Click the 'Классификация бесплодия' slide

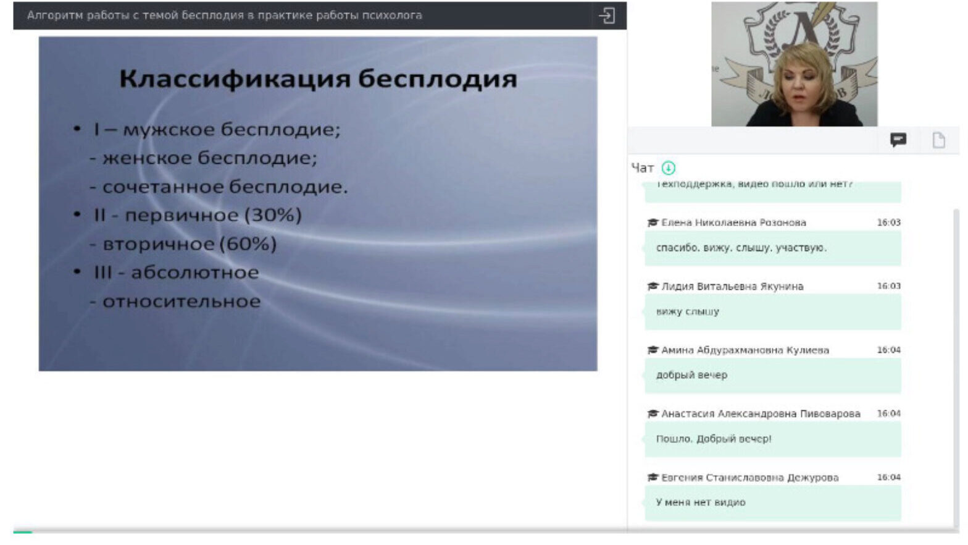point(318,204)
